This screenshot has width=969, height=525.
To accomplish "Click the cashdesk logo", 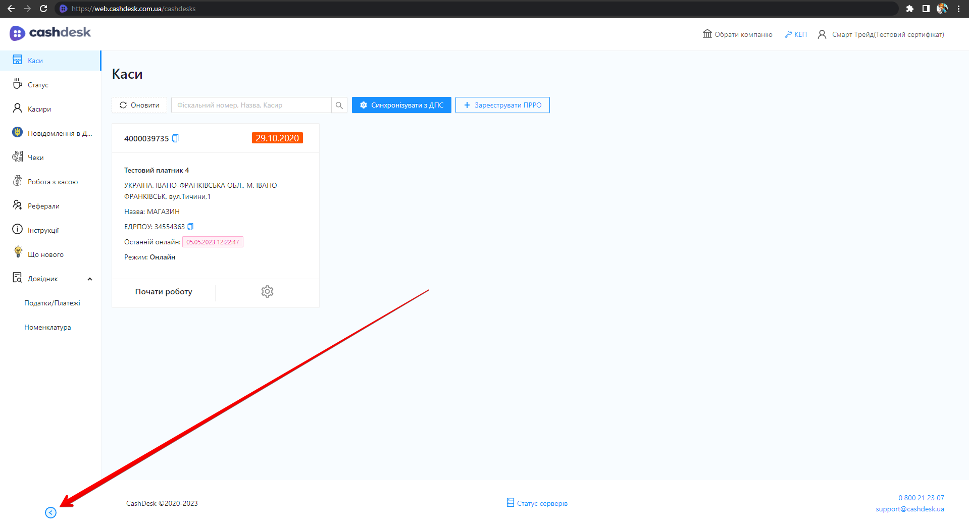I will point(50,33).
